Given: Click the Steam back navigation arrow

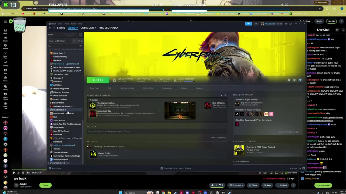Looking at the screenshot, I should (49, 28).
